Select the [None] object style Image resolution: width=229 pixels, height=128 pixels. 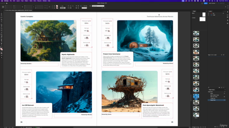217,93
